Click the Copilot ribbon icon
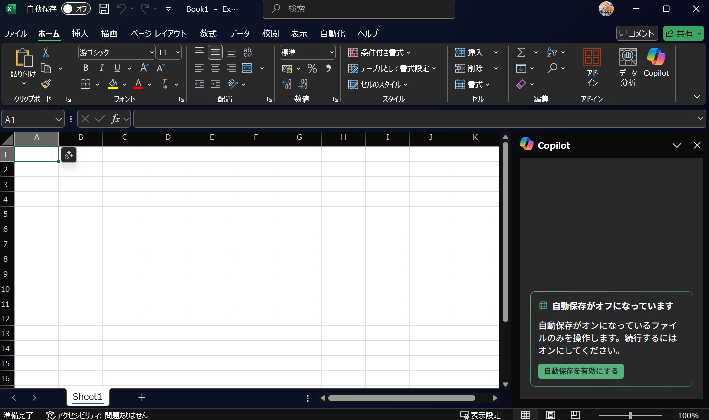The image size is (709, 420). pos(656,63)
